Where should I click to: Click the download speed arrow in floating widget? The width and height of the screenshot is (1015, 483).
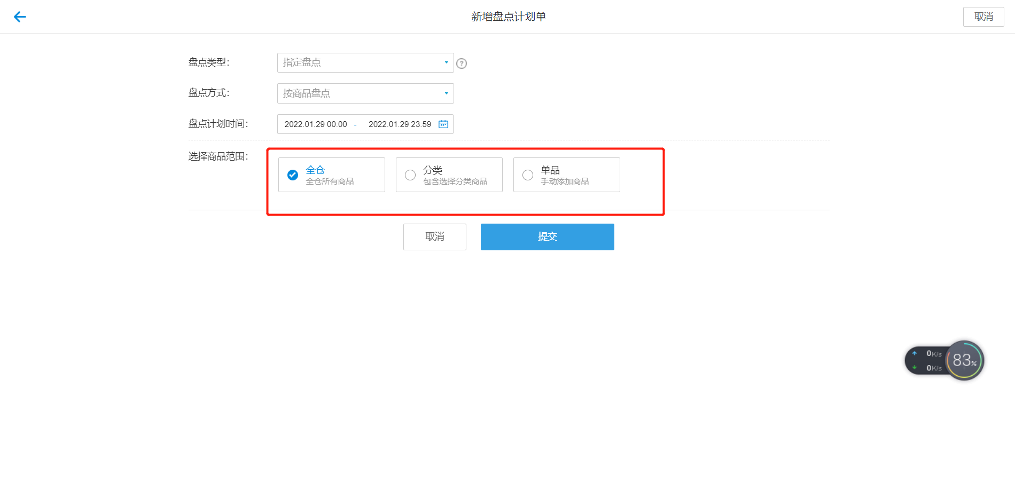pyautogui.click(x=915, y=367)
